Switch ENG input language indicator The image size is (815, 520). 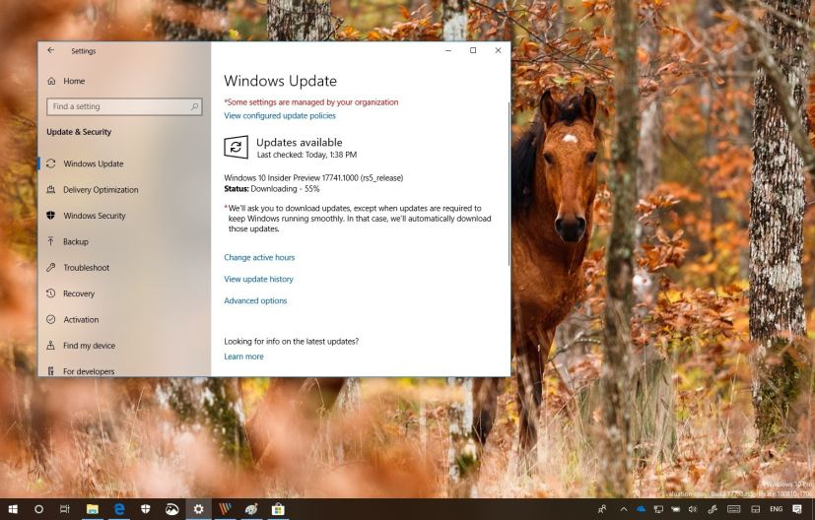(x=776, y=509)
